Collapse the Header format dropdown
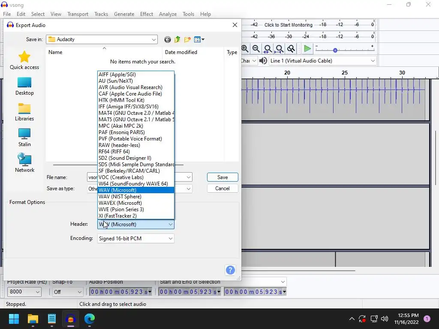 (170, 224)
